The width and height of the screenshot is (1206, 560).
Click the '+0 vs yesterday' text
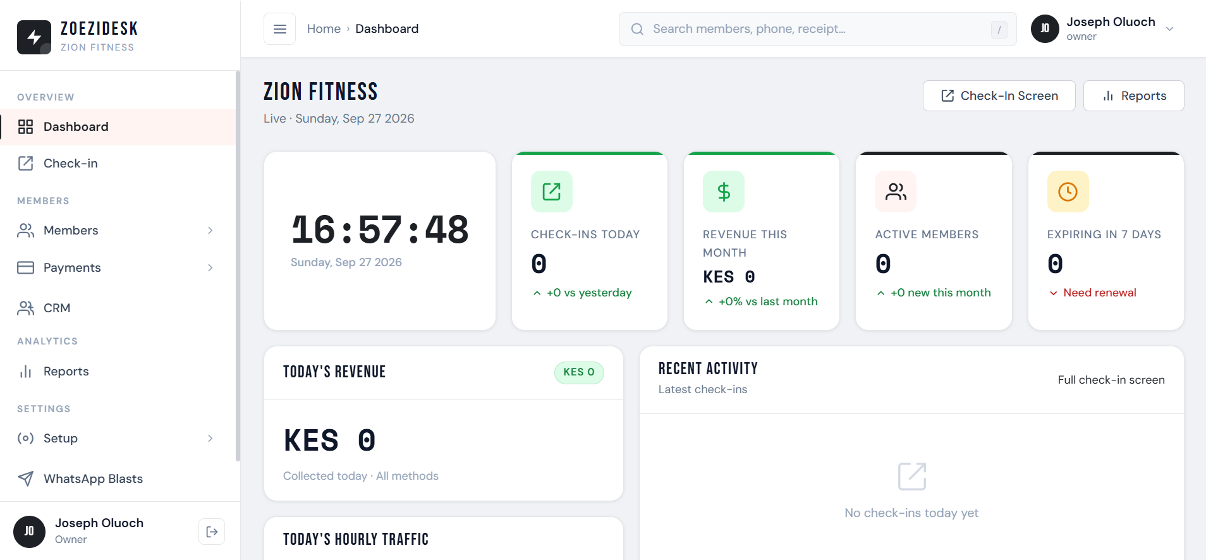click(589, 293)
